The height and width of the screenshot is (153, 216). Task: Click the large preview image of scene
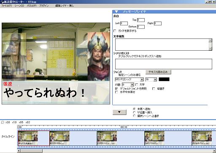[x=56, y=63]
